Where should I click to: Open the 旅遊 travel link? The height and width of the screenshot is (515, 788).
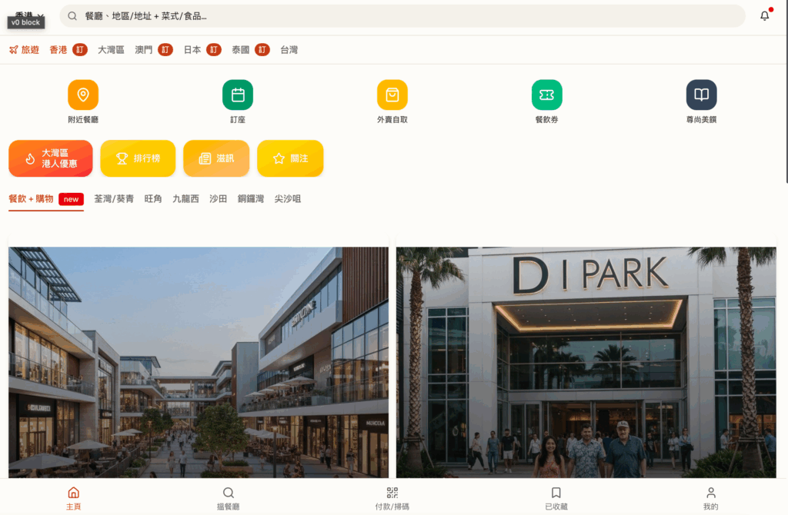click(24, 50)
